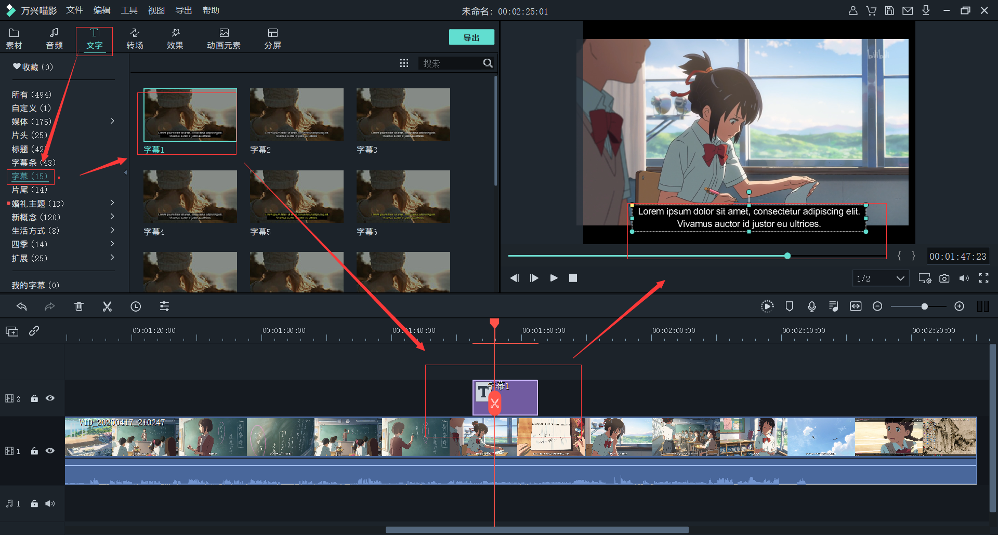Undo the last edit
This screenshot has height=535, width=998.
(22, 306)
